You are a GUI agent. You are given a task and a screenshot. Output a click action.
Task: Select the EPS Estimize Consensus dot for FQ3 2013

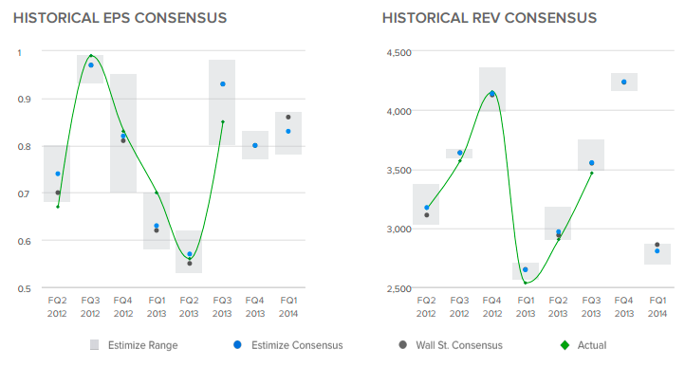point(223,83)
